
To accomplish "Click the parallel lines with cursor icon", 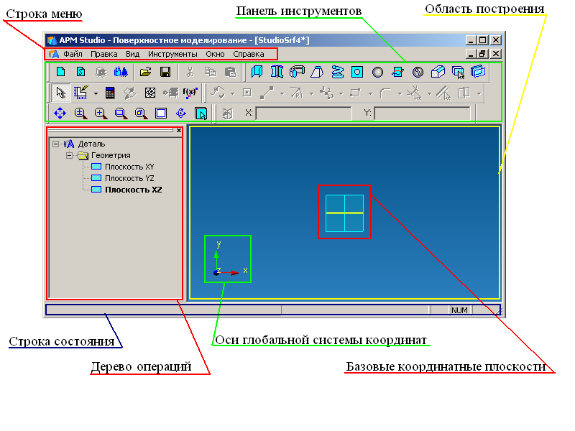I will [443, 93].
